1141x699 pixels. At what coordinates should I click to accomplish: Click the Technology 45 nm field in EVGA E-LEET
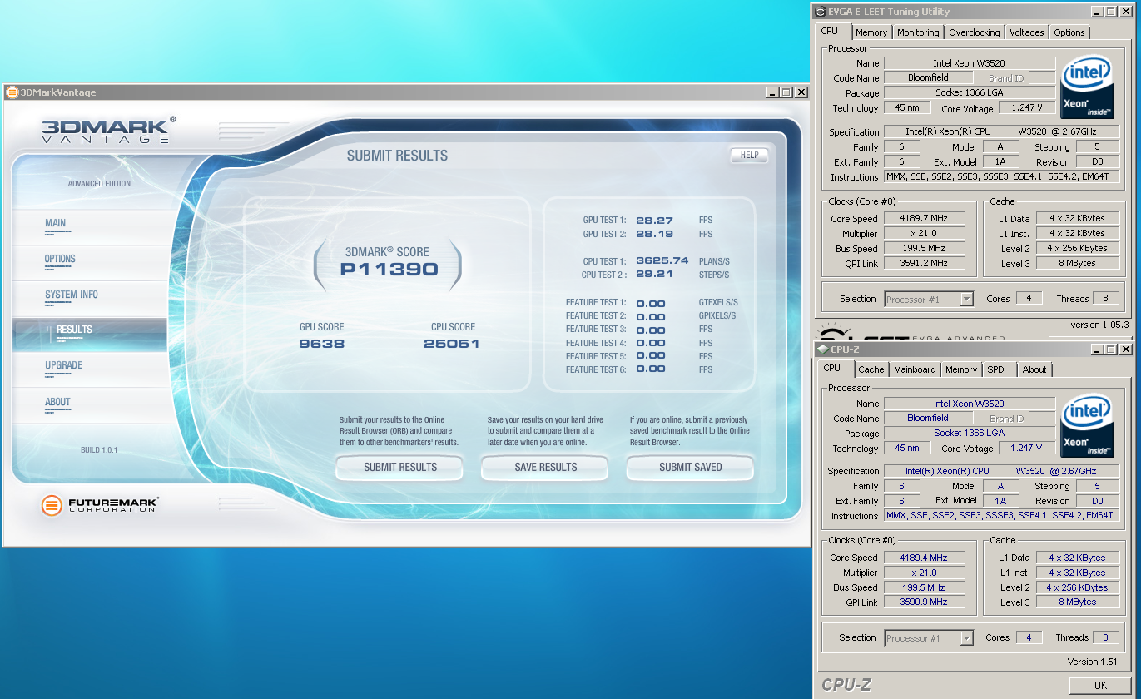[x=906, y=108]
